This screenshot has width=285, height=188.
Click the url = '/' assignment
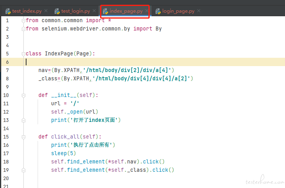(x=65, y=103)
